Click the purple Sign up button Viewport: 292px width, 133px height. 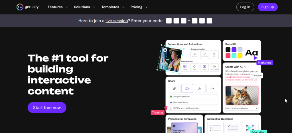point(267,7)
